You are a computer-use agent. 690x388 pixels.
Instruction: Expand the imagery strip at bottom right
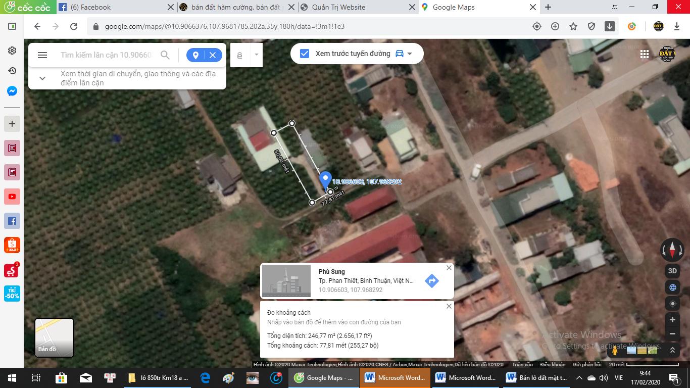click(x=672, y=350)
